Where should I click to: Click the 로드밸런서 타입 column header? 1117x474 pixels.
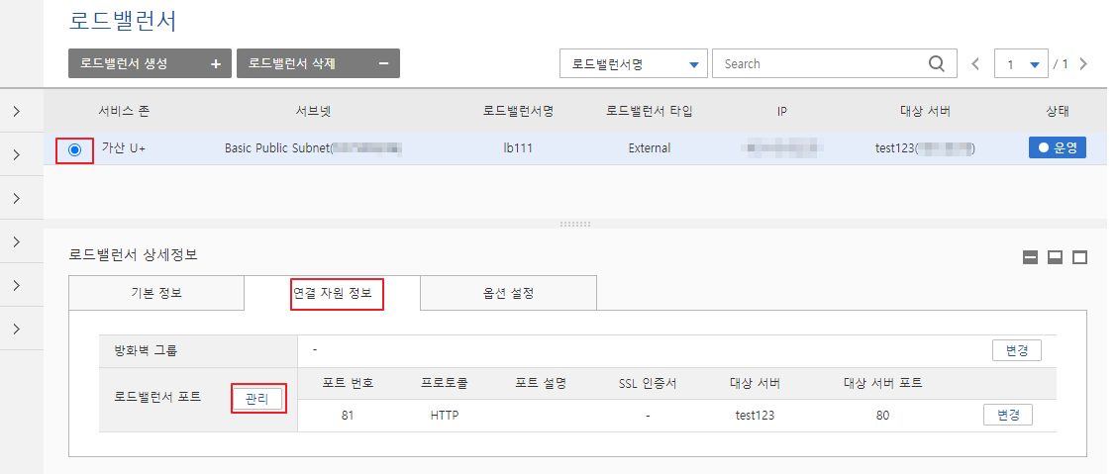[x=649, y=111]
